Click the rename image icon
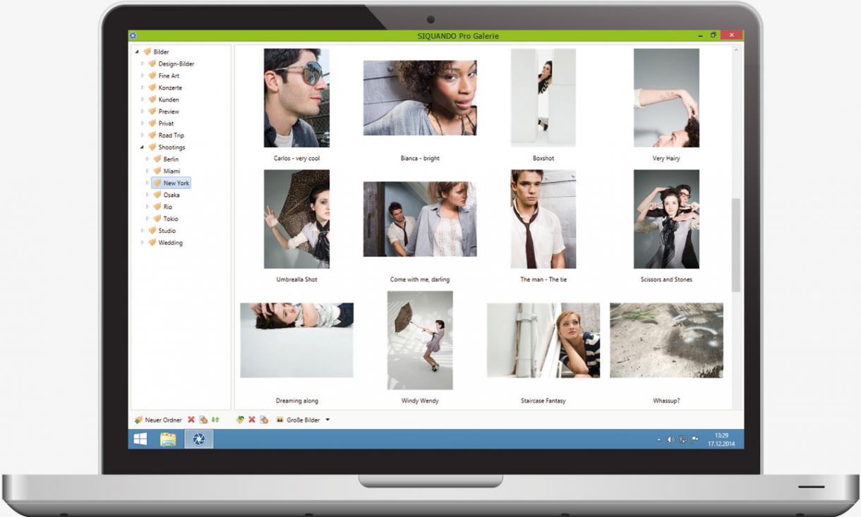Viewport: 861px width, 517px height. (x=264, y=420)
